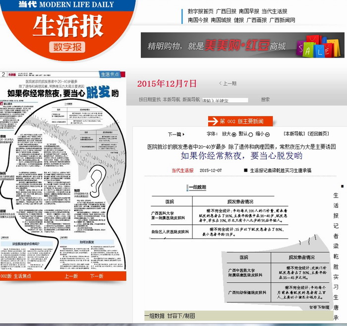
Task: Enlarge font with 放大 plus icon
Action: pos(234,134)
